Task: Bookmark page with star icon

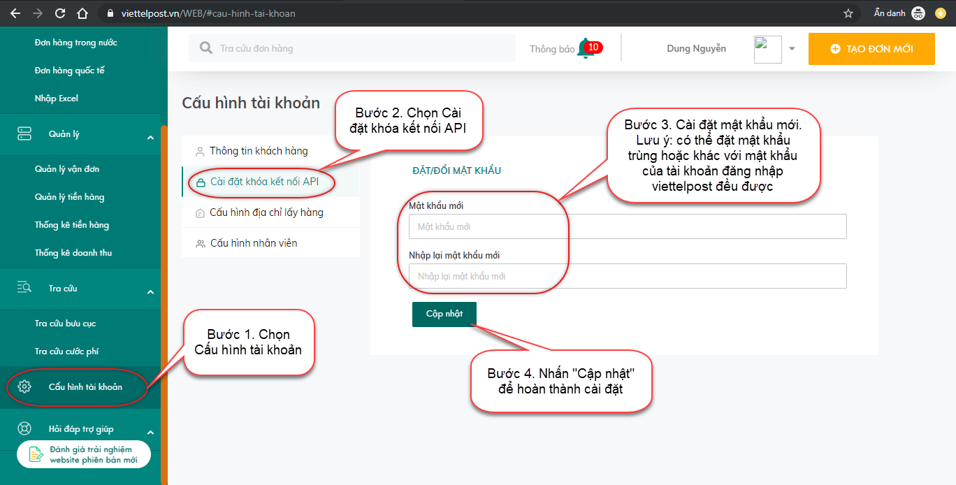Action: coord(848,13)
